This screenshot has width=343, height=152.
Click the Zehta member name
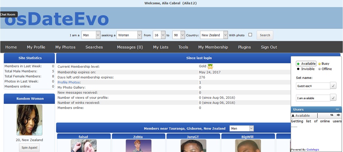coord(138,137)
